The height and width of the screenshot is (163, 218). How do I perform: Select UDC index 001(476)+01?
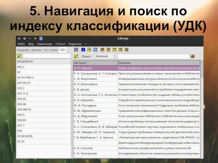(44, 62)
